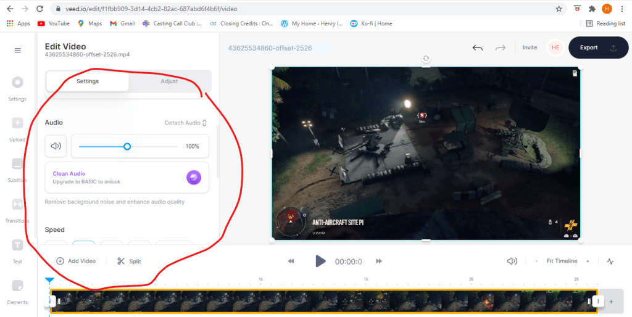Screen dimensions: 632x317
Task: Zoom out timeline with minus button
Action: (536, 261)
